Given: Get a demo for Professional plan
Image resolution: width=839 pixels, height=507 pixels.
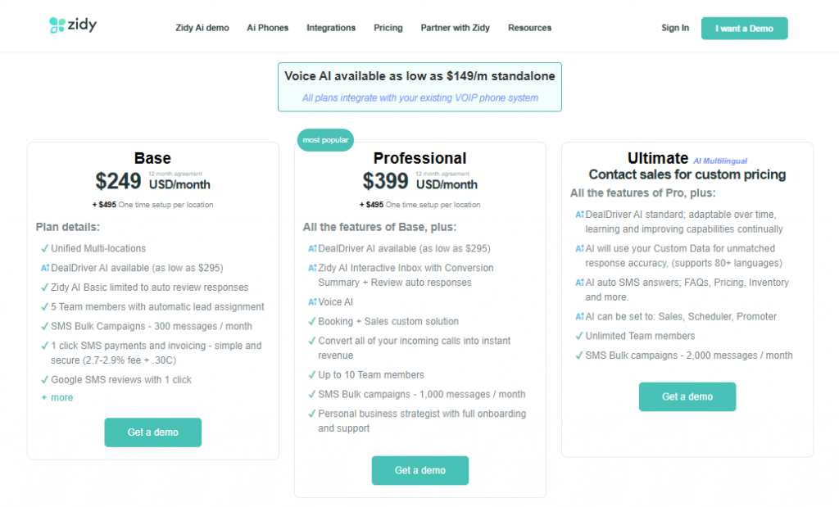Looking at the screenshot, I should point(419,471).
